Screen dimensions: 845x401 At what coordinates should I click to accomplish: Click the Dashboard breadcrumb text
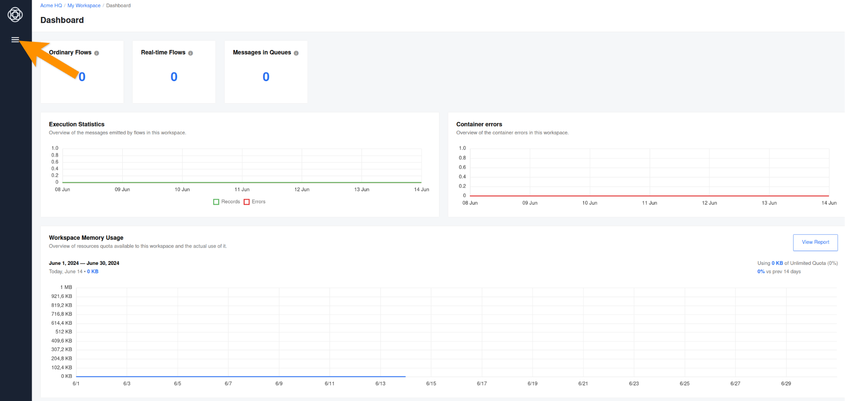click(118, 5)
